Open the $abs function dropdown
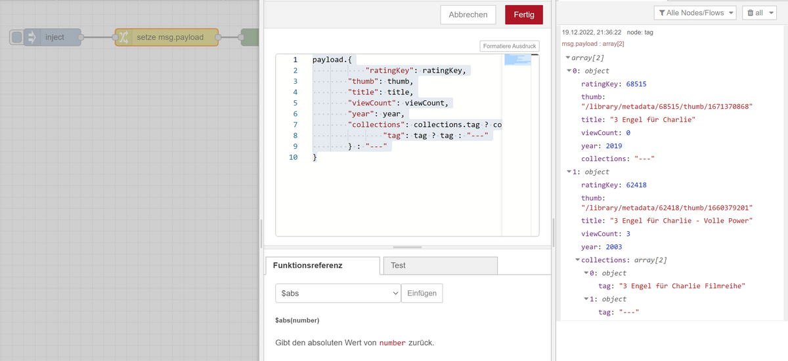This screenshot has width=788, height=361. click(x=338, y=293)
